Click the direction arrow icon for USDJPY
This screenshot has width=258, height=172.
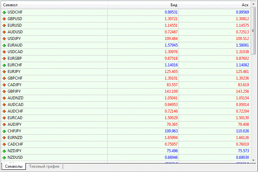(4, 39)
